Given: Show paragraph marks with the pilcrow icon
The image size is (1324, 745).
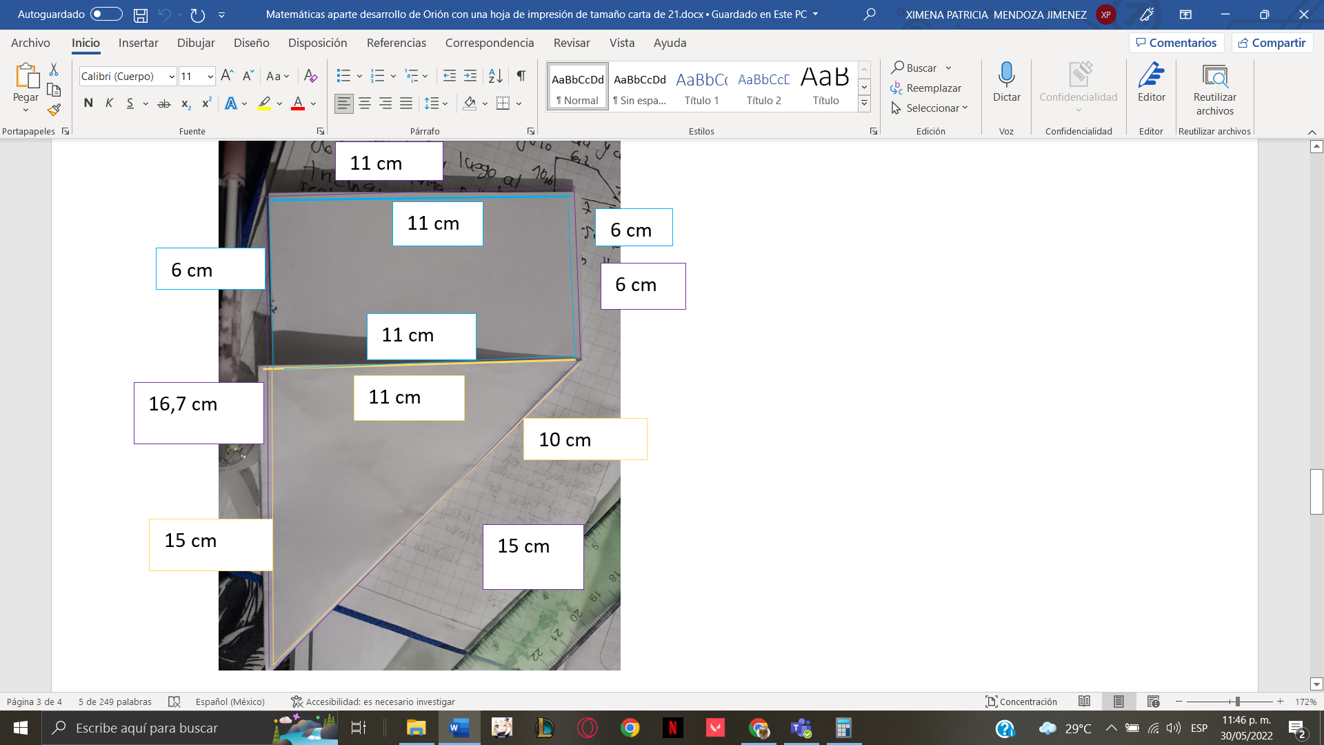Looking at the screenshot, I should (x=521, y=76).
